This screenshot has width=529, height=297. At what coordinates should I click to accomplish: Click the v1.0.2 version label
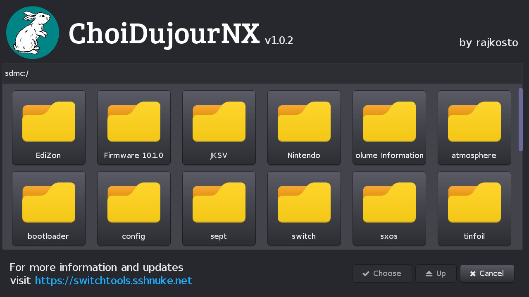point(279,40)
